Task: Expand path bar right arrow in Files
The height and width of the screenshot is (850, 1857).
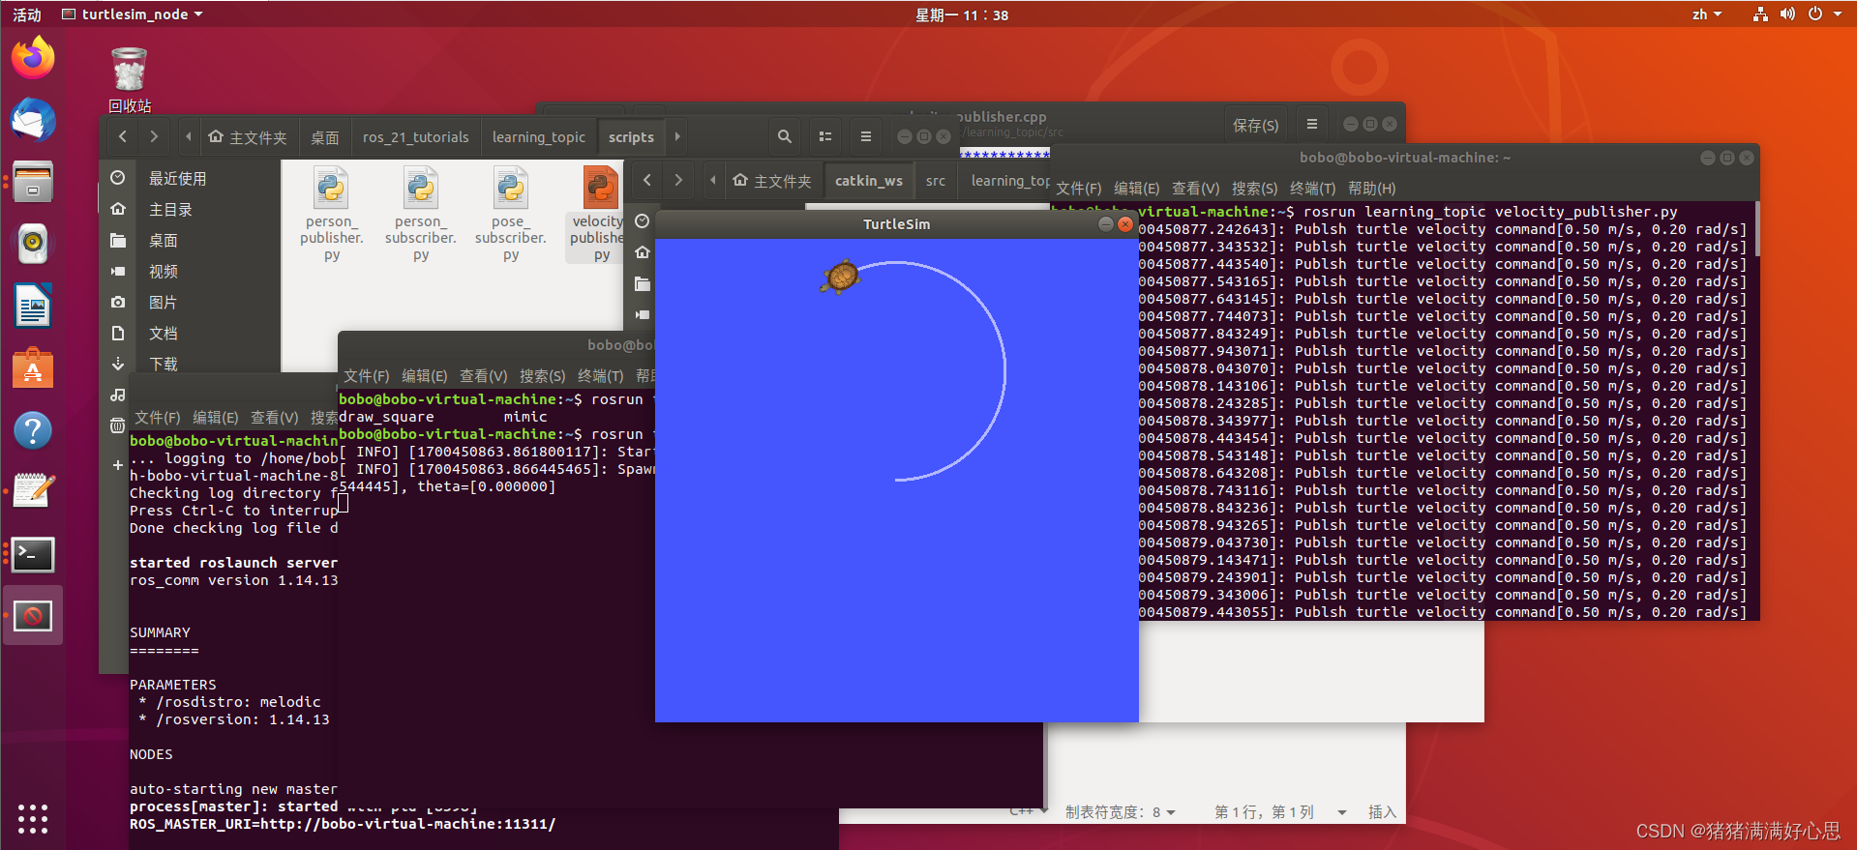Action: (677, 136)
